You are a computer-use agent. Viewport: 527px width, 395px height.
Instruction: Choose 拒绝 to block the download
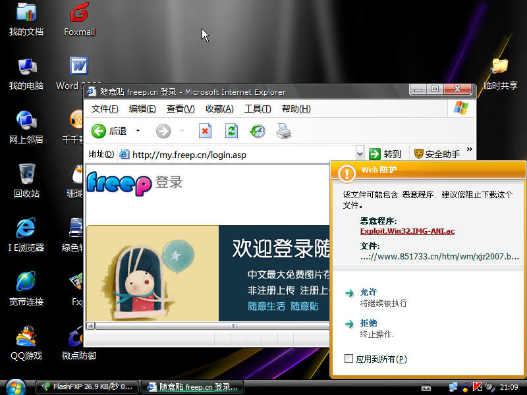[x=368, y=323]
